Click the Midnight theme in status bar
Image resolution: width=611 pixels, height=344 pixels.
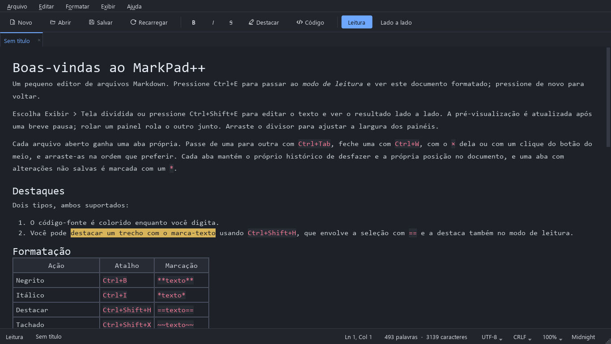(583, 337)
